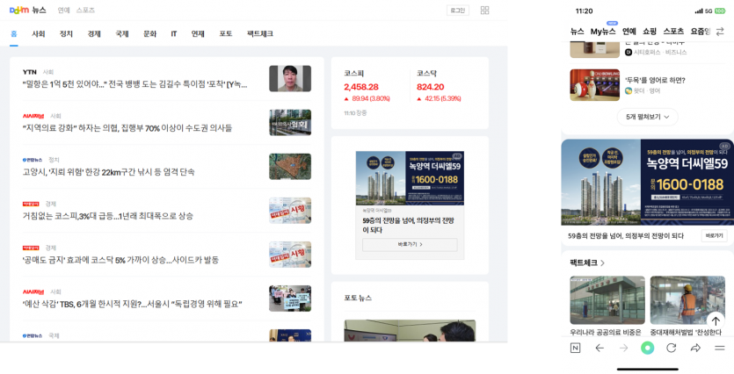Image resolution: width=734 pixels, height=374 pixels.
Task: Tap the share arrow icon
Action: 695,348
